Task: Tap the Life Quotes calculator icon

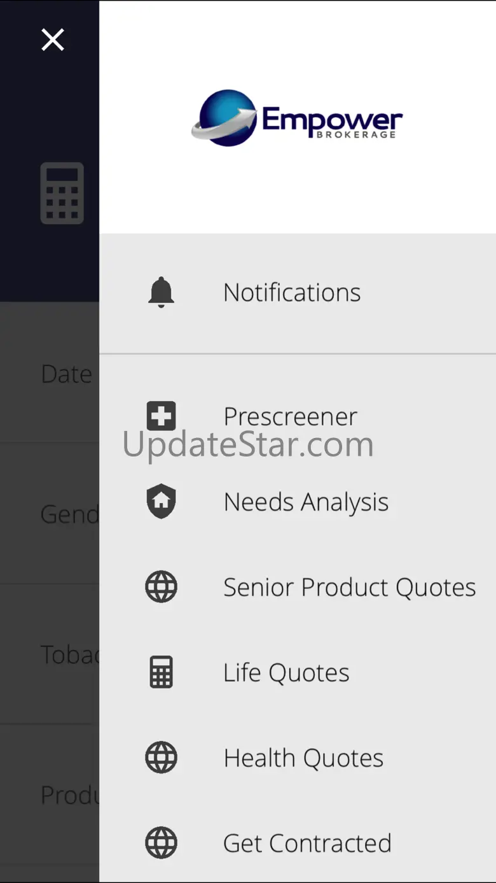Action: (x=161, y=672)
